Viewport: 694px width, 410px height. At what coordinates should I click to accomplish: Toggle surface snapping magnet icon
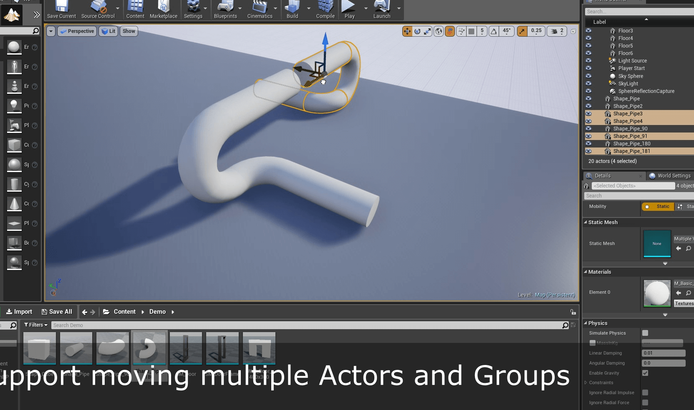click(450, 31)
